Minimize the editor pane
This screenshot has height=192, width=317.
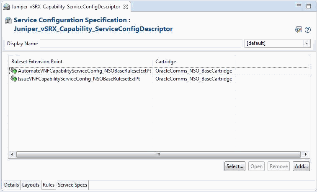tap(299, 6)
